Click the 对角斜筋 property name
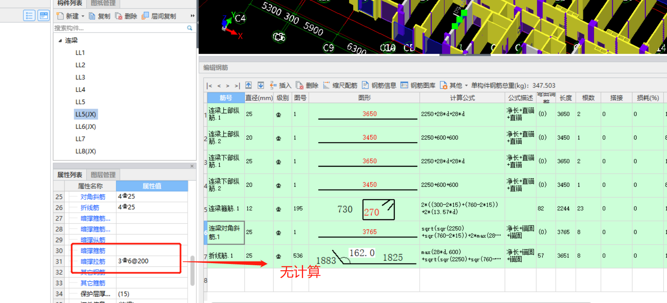Image resolution: width=667 pixels, height=303 pixels. pos(93,197)
